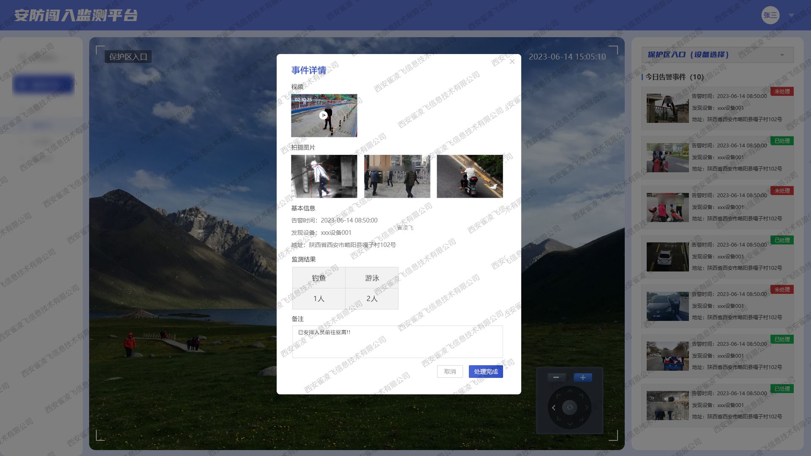Expand the user menu arrow beside 张三

791,15
